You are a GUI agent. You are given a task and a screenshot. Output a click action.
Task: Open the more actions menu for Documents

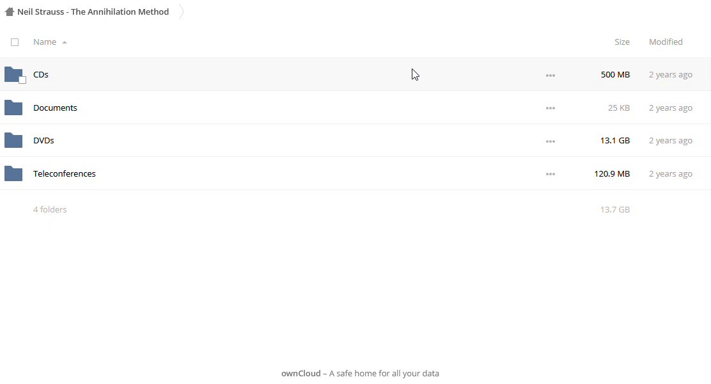coord(551,108)
